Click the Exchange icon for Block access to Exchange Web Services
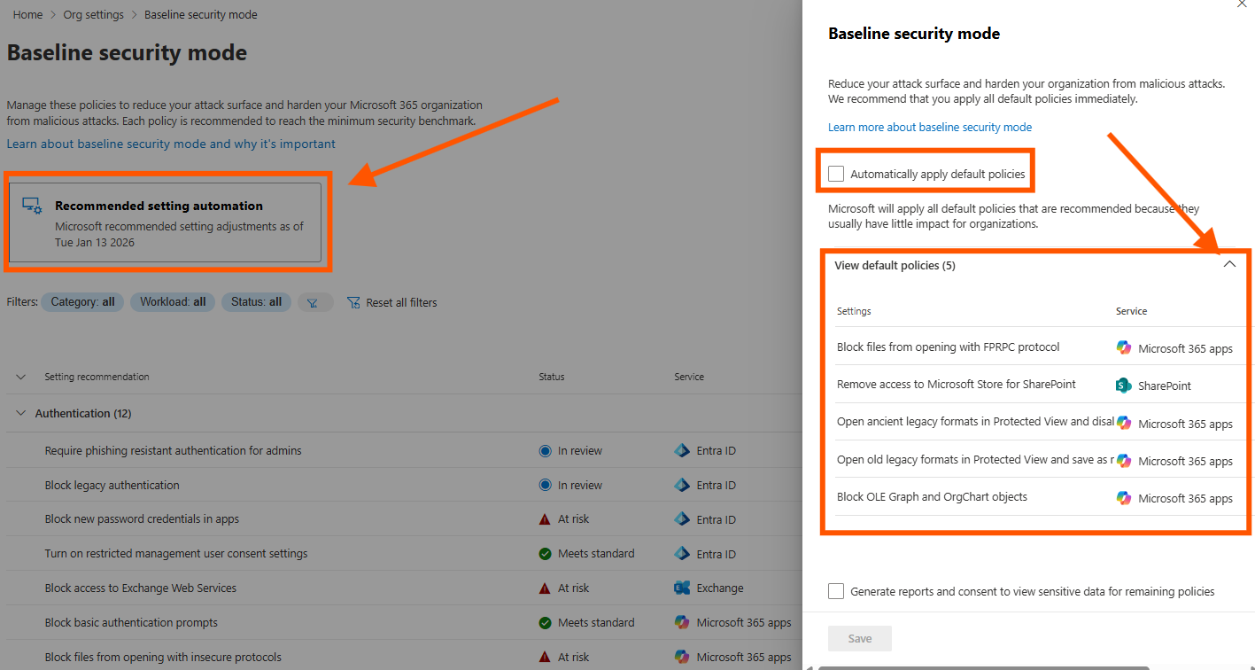Viewport: 1255px width, 670px height. [x=681, y=588]
